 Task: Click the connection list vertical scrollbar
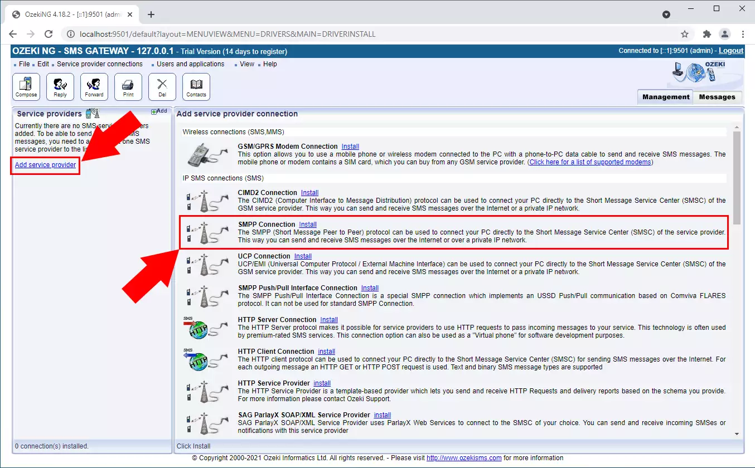click(737, 177)
